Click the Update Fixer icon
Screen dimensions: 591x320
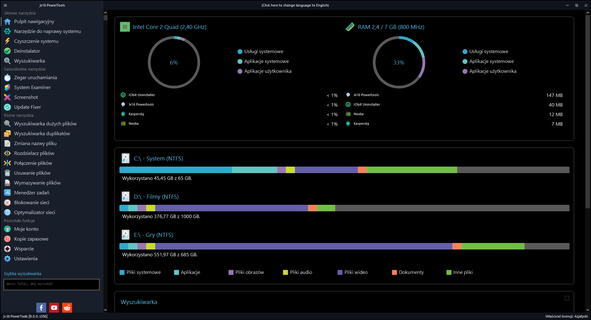point(7,107)
